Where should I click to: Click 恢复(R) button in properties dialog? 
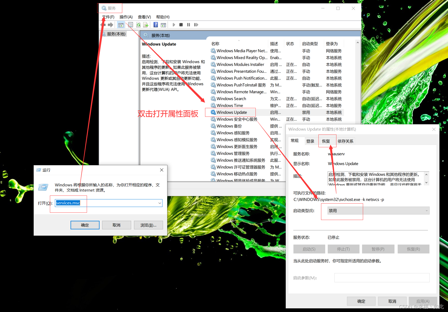[x=414, y=249]
